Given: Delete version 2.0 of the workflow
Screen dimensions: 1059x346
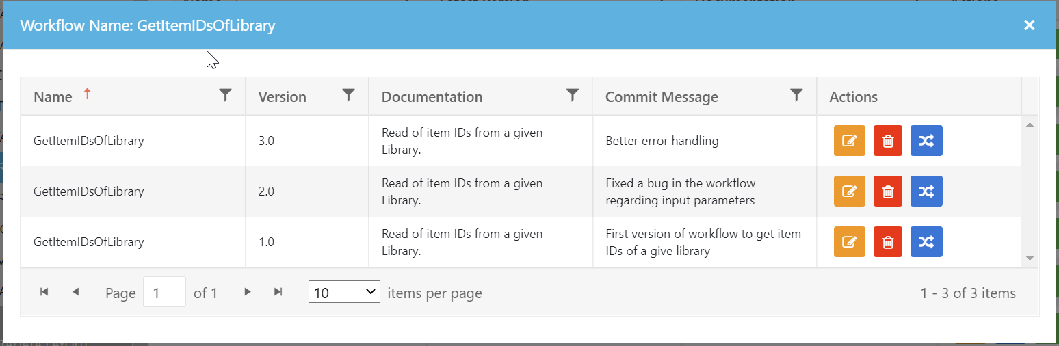Looking at the screenshot, I should (888, 191).
